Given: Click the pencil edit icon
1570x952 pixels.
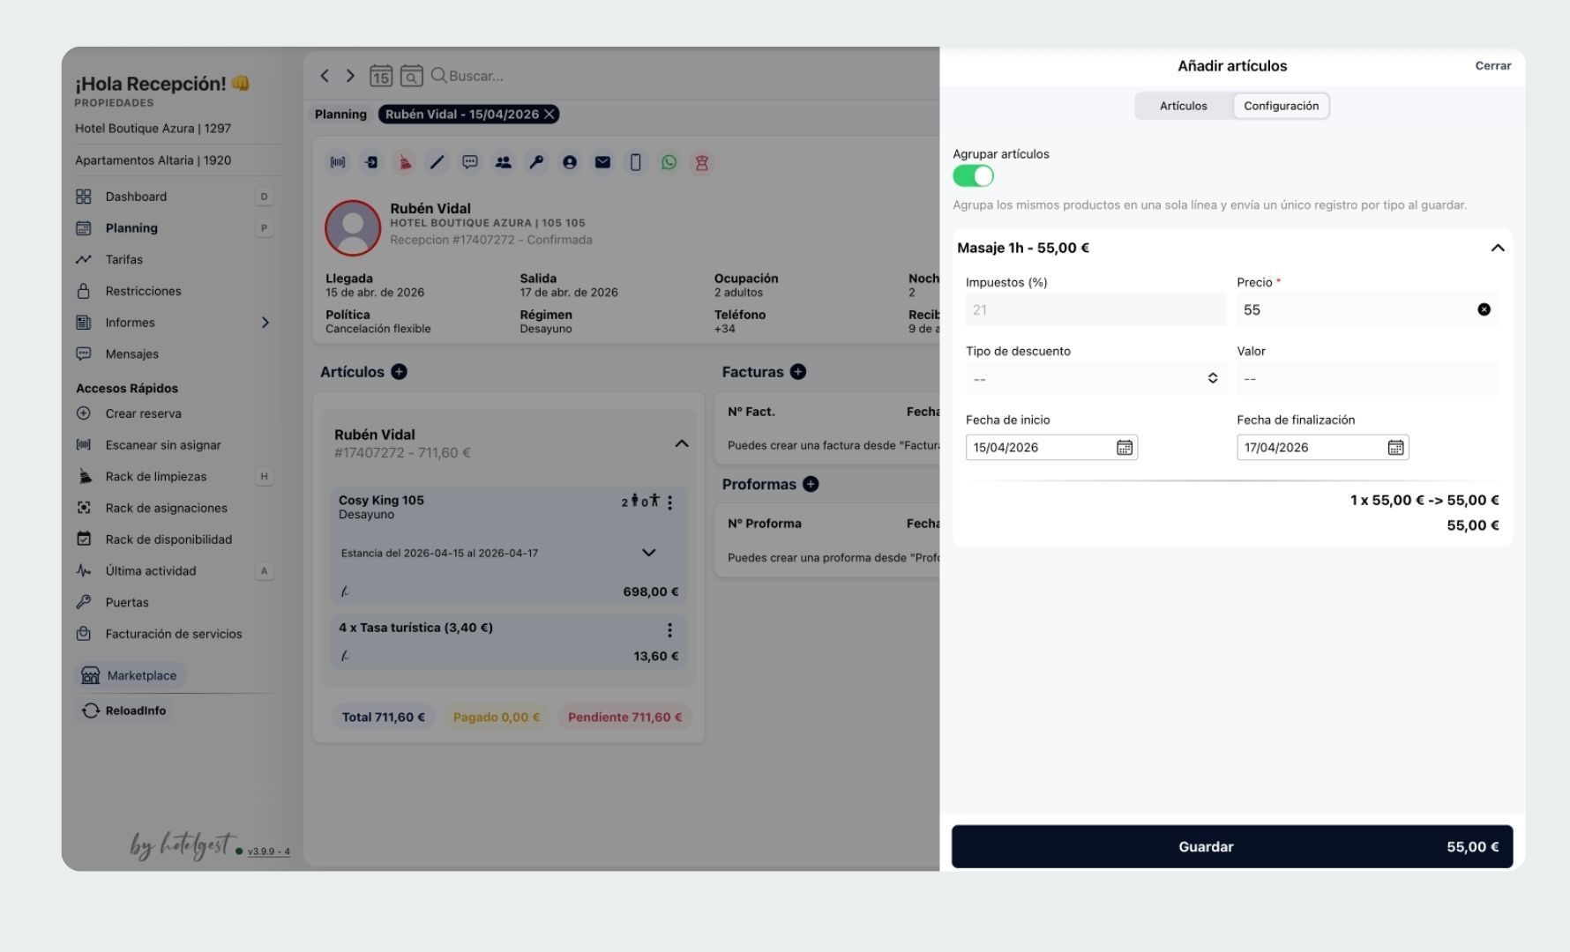Looking at the screenshot, I should [437, 162].
